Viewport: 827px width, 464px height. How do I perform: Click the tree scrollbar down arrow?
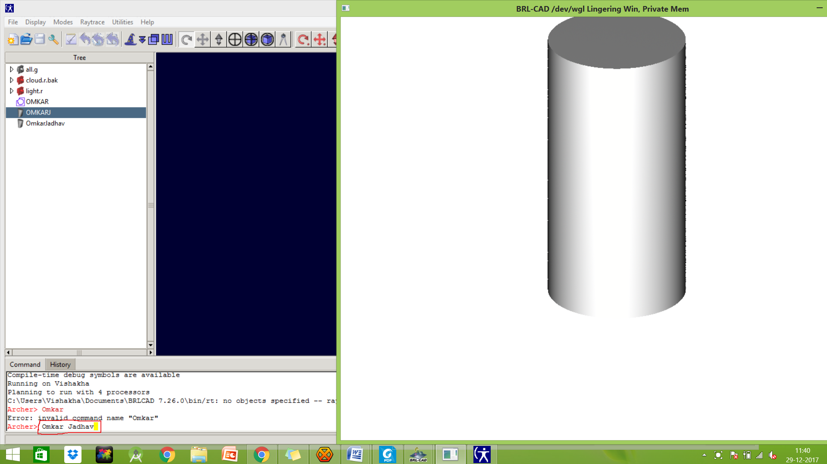[150, 345]
